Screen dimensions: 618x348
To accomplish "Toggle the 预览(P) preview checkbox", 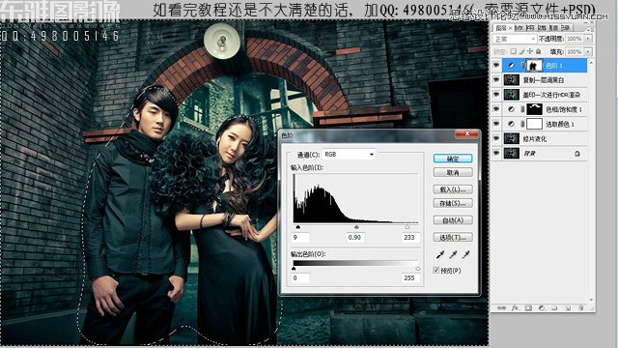I will click(x=435, y=271).
